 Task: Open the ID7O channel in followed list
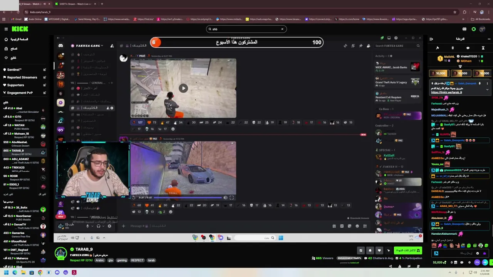click(24, 118)
